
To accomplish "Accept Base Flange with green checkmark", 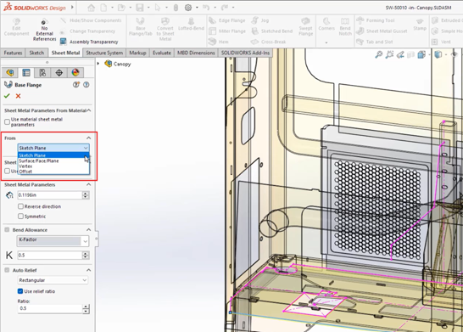I will tap(7, 96).
